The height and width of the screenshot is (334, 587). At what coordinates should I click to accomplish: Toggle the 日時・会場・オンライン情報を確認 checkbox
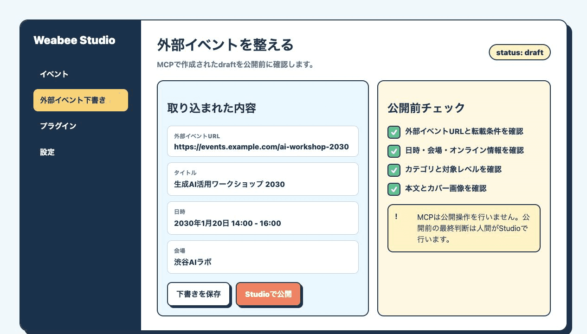click(x=394, y=151)
